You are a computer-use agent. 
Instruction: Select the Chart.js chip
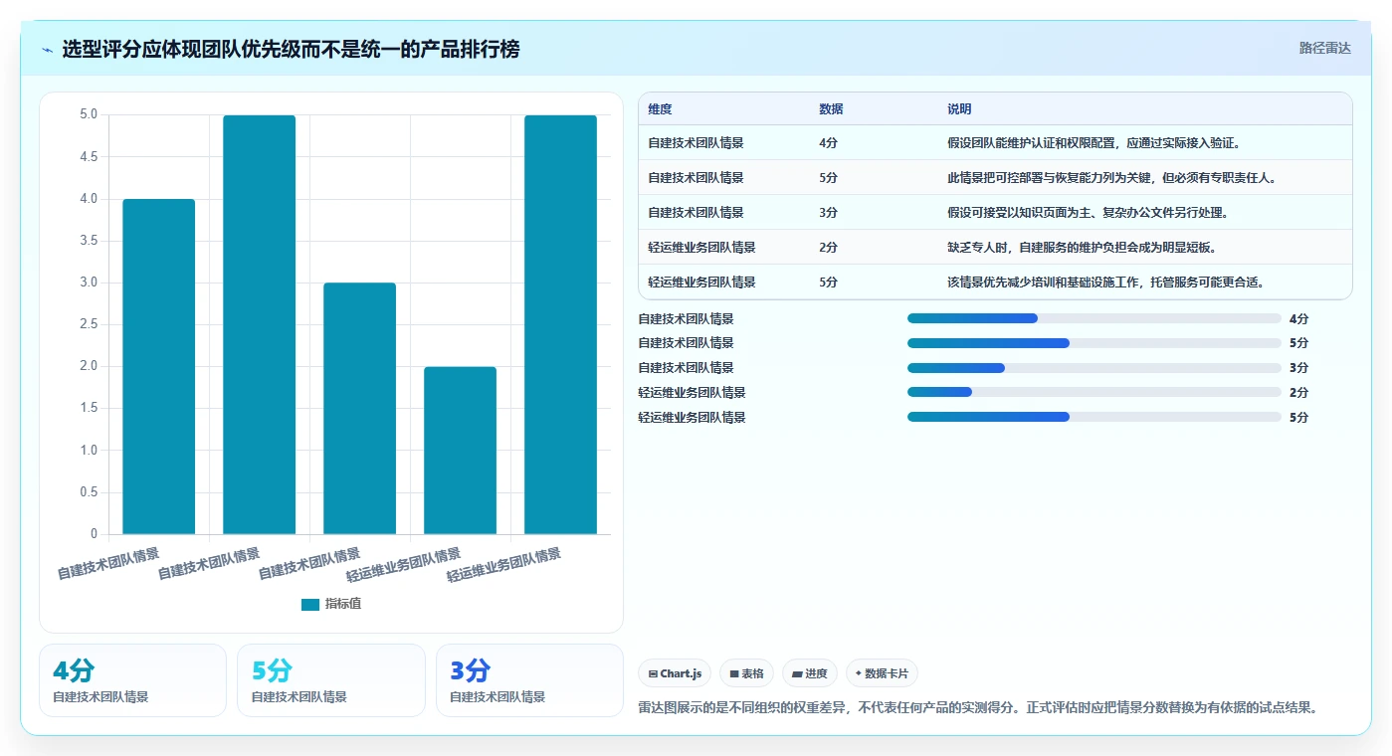tap(675, 673)
